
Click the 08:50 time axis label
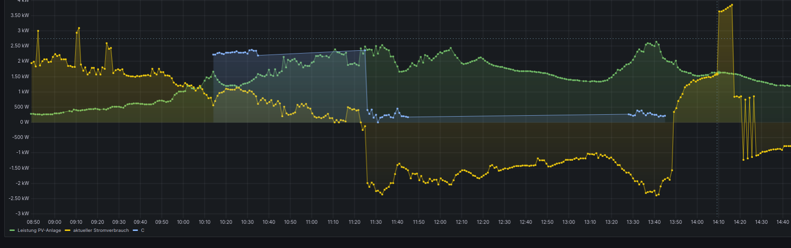[33, 222]
